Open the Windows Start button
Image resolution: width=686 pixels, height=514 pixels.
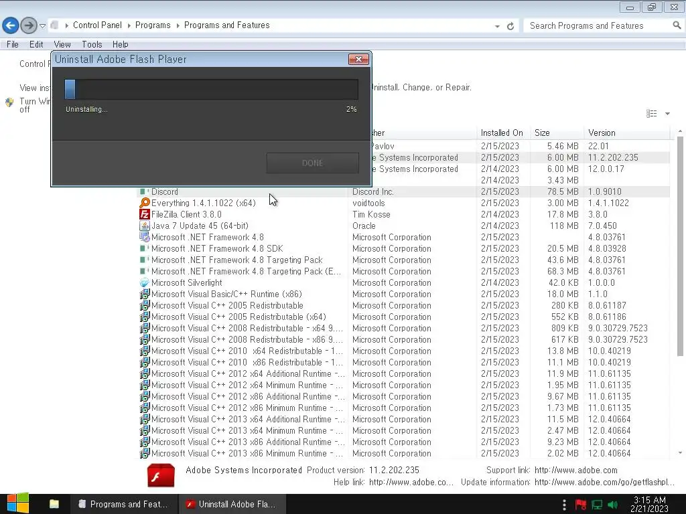point(17,504)
